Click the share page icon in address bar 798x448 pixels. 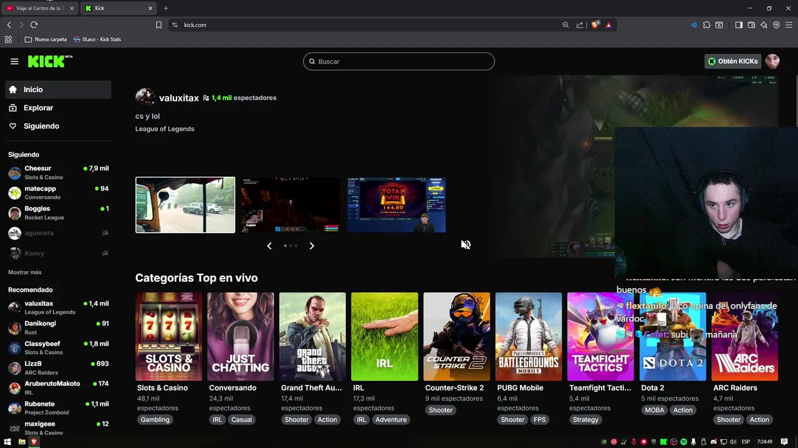point(580,25)
